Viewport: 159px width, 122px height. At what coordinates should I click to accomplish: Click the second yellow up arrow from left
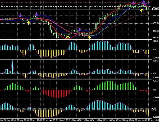(x=68, y=37)
